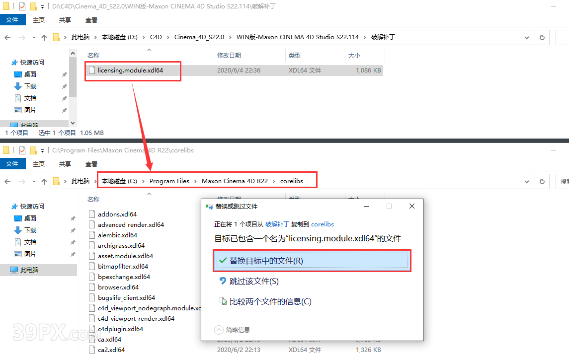This screenshot has height=354, width=569.
Task: Click the refresh icon in top address bar
Action: pyautogui.click(x=542, y=37)
